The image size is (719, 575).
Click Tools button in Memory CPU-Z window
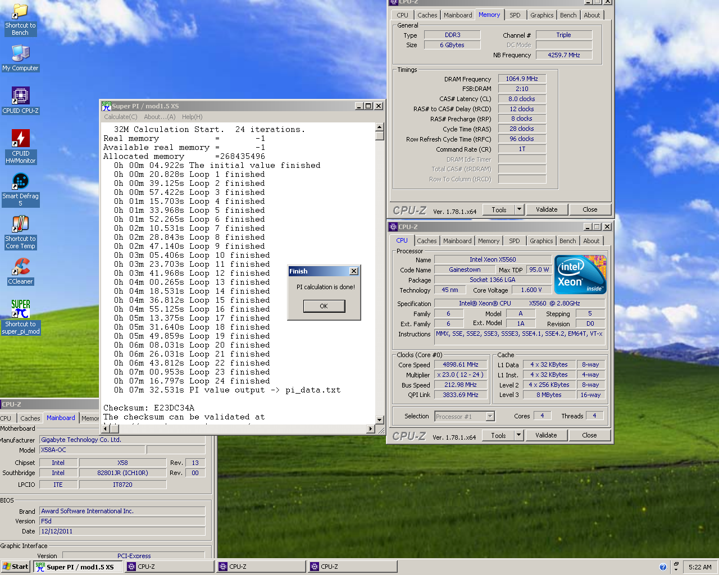pyautogui.click(x=499, y=209)
